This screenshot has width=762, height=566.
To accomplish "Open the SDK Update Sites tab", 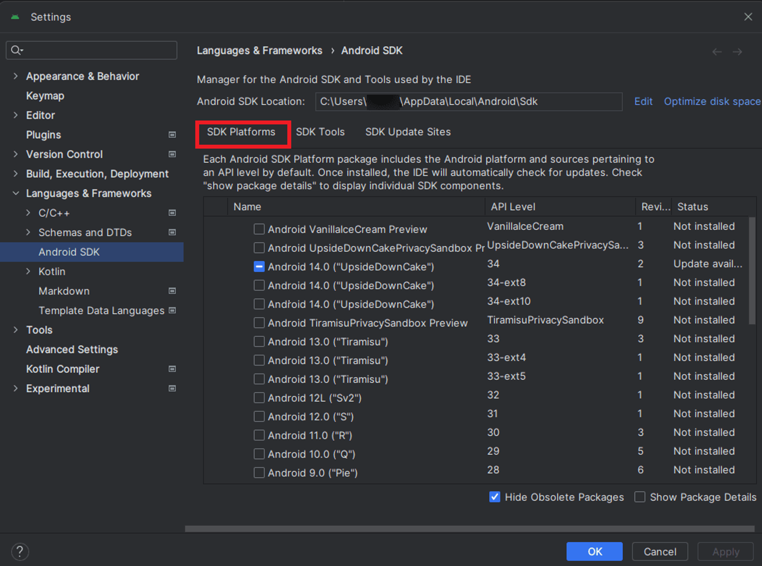I will 408,132.
